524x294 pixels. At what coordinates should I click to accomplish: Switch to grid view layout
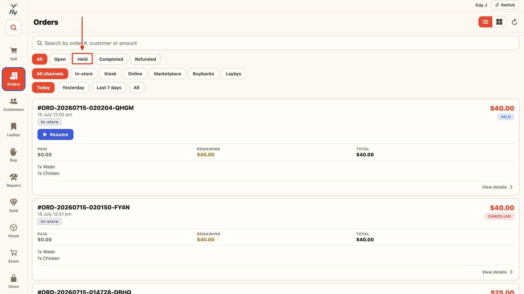pos(499,22)
